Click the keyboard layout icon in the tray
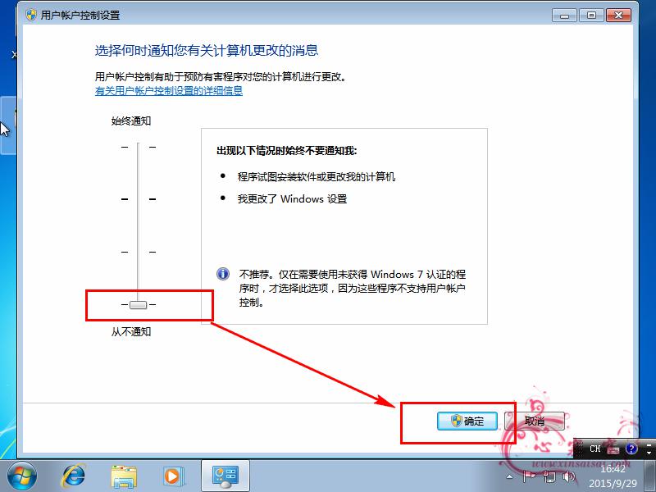The height and width of the screenshot is (492, 656). (613, 449)
